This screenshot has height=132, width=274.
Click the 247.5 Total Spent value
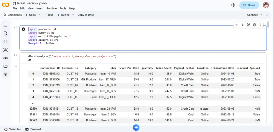168,91
